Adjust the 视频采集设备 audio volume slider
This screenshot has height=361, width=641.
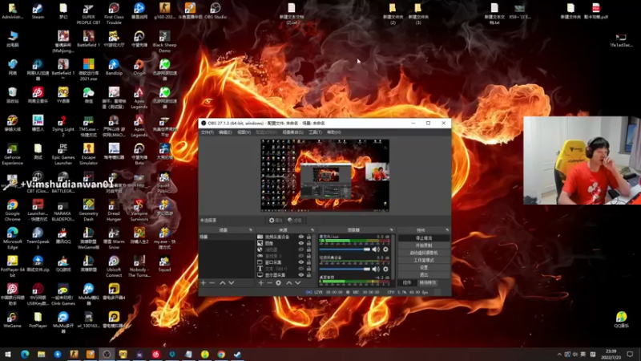345,269
